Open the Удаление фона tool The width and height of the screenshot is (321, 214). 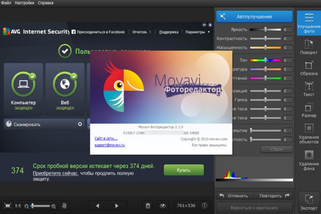pyautogui.click(x=309, y=160)
